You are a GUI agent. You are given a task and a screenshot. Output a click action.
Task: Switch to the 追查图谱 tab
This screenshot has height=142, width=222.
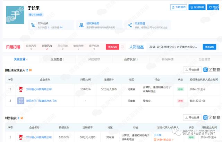click(57, 59)
